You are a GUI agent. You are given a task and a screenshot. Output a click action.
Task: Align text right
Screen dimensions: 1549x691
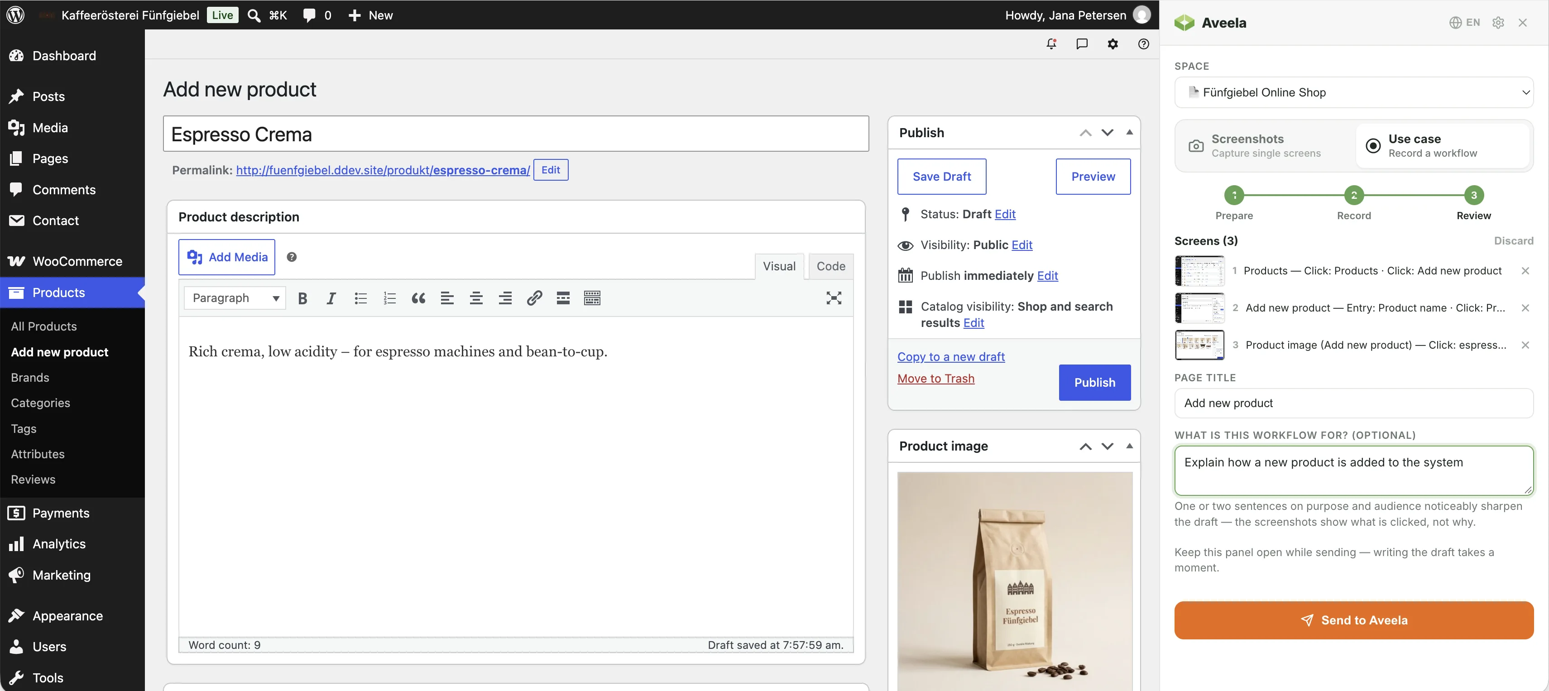pos(505,298)
